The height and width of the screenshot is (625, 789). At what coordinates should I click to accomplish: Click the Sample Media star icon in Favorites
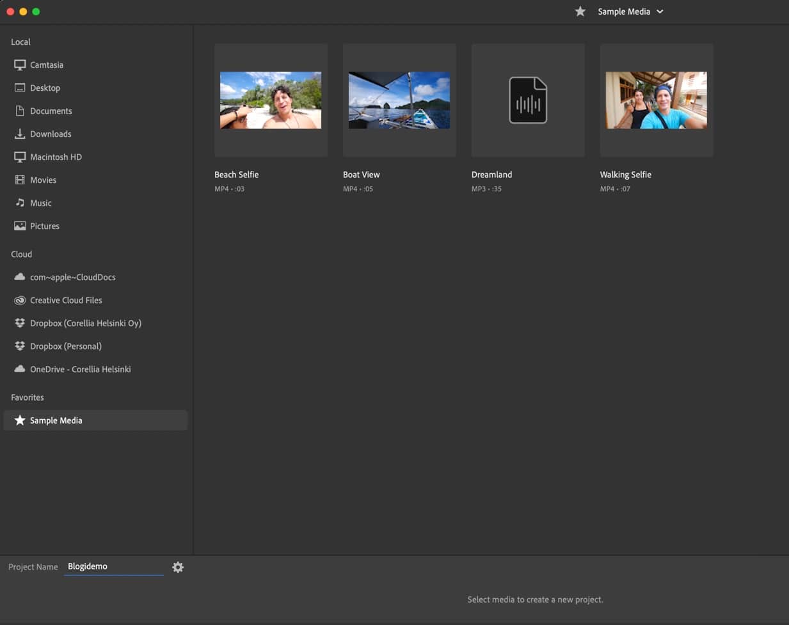(x=20, y=420)
